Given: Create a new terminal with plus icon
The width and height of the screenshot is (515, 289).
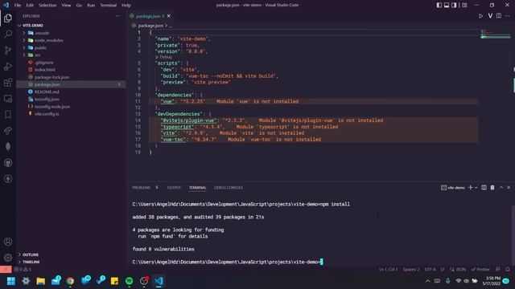Looking at the screenshot, I should point(471,187).
